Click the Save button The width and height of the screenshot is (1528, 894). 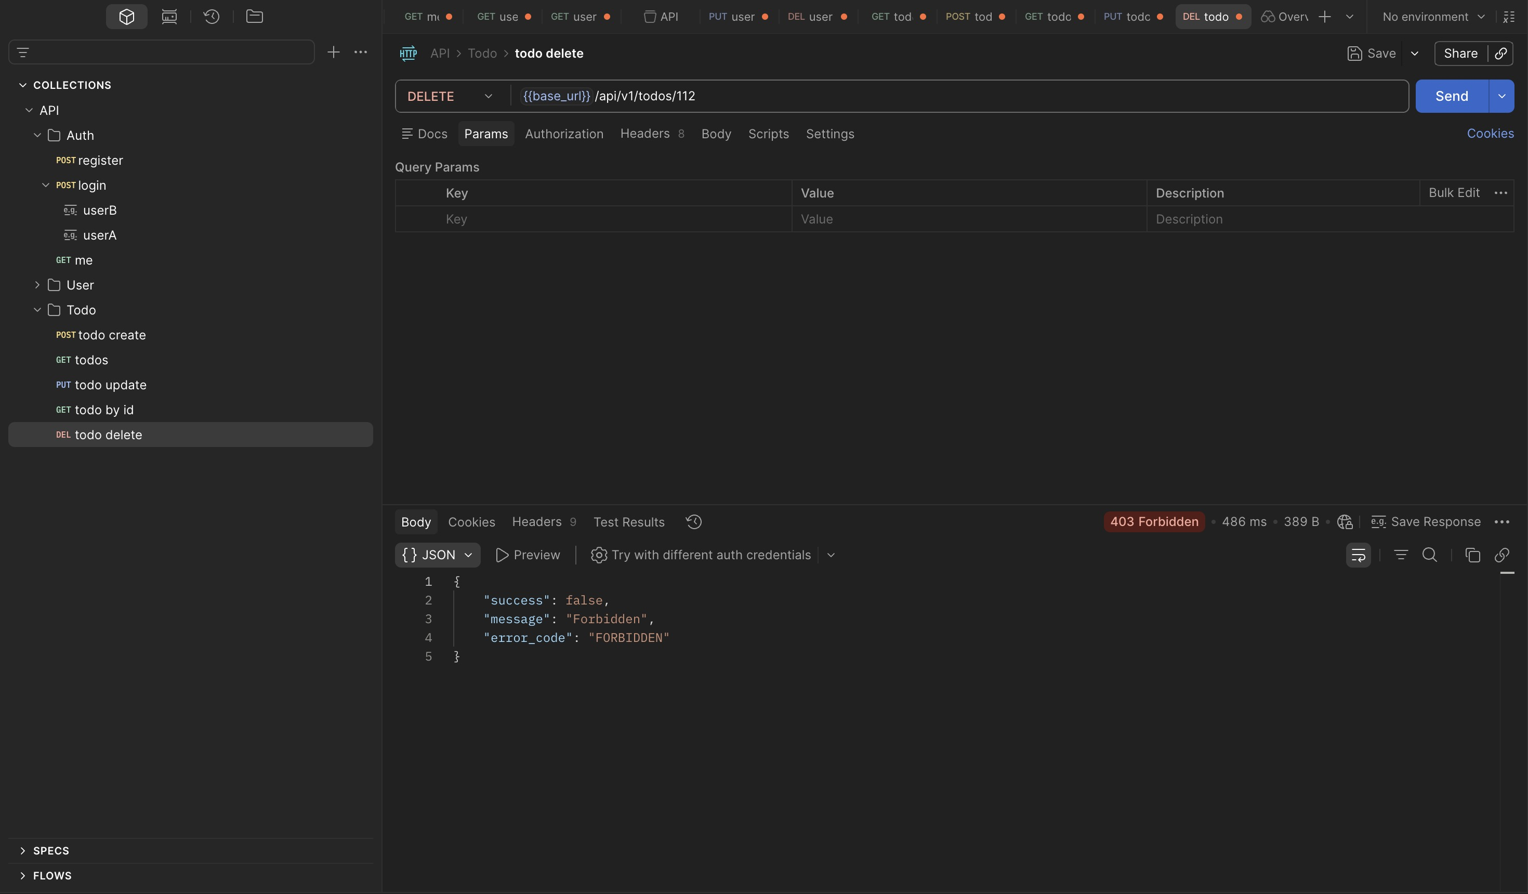[x=1372, y=54]
